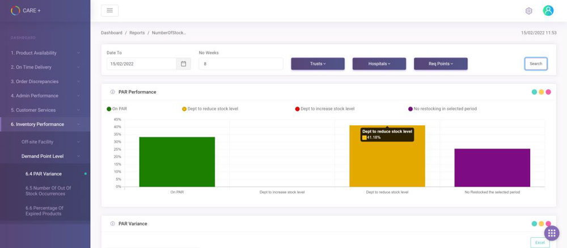Click the CARE + logo icon

pyautogui.click(x=15, y=10)
